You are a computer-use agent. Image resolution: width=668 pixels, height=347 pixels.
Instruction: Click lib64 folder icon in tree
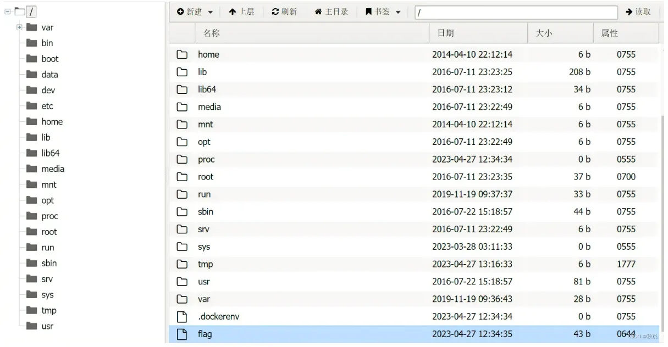(x=32, y=153)
